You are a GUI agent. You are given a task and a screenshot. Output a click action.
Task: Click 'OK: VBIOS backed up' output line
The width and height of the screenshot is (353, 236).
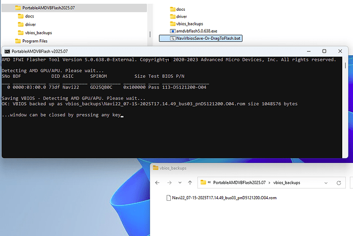click(x=149, y=104)
